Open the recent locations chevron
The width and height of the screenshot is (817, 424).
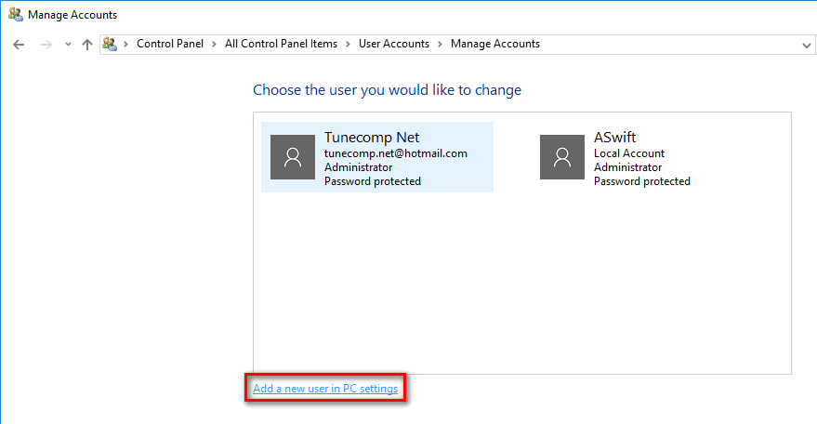[68, 45]
